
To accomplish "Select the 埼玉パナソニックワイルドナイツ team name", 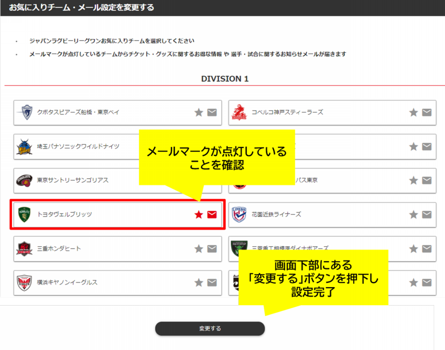I will 78,146.
